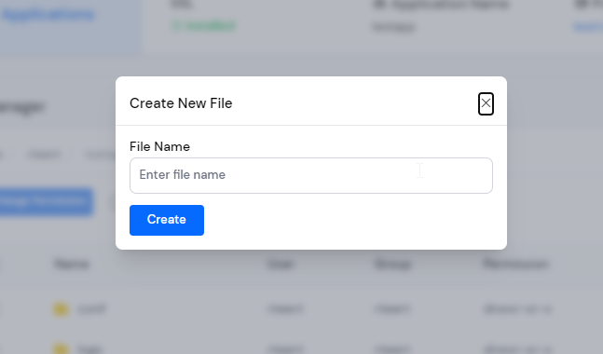Viewport: 603px width, 354px height.
Task: Click the Create New File title
Action: [x=181, y=103]
